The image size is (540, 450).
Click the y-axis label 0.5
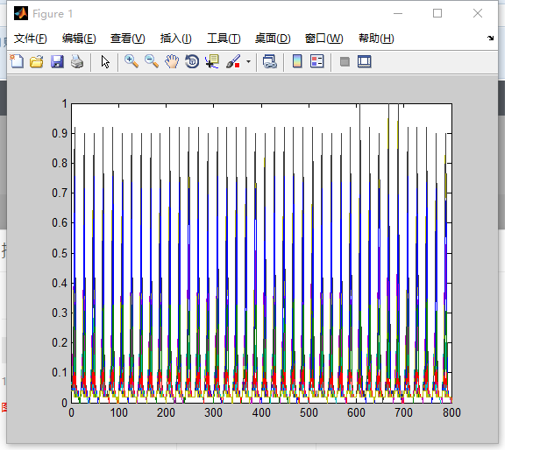pyautogui.click(x=60, y=253)
